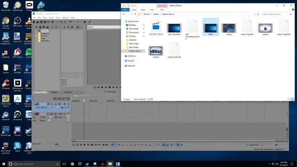
Task: Open the Share ribbon tab in File Explorer
Action: (x=143, y=10)
